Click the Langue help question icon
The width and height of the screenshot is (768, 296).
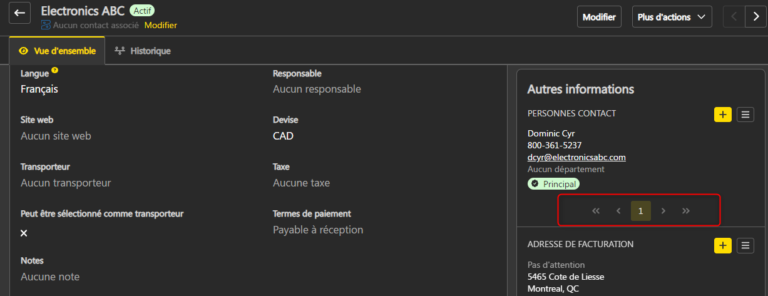coord(55,70)
